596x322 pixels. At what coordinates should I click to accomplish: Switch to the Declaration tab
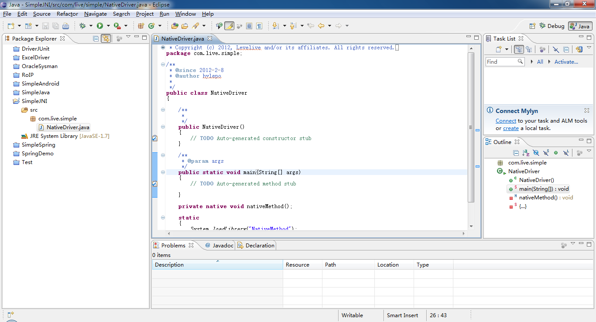coord(256,246)
